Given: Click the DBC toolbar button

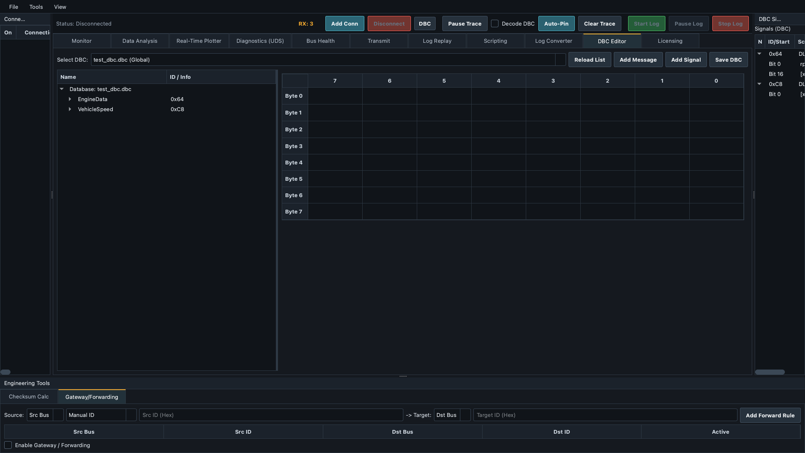Looking at the screenshot, I should pos(425,24).
